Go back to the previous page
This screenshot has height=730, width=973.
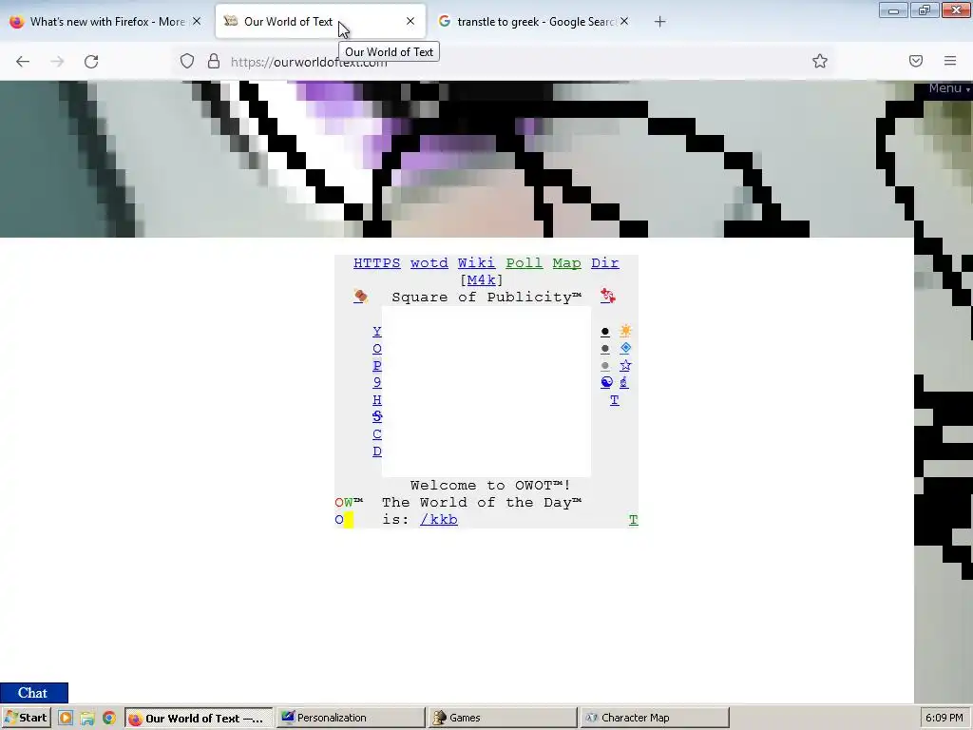click(x=23, y=61)
